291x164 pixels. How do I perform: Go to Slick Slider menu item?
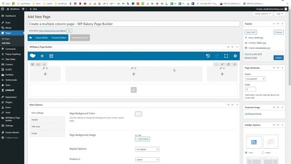[10, 59]
